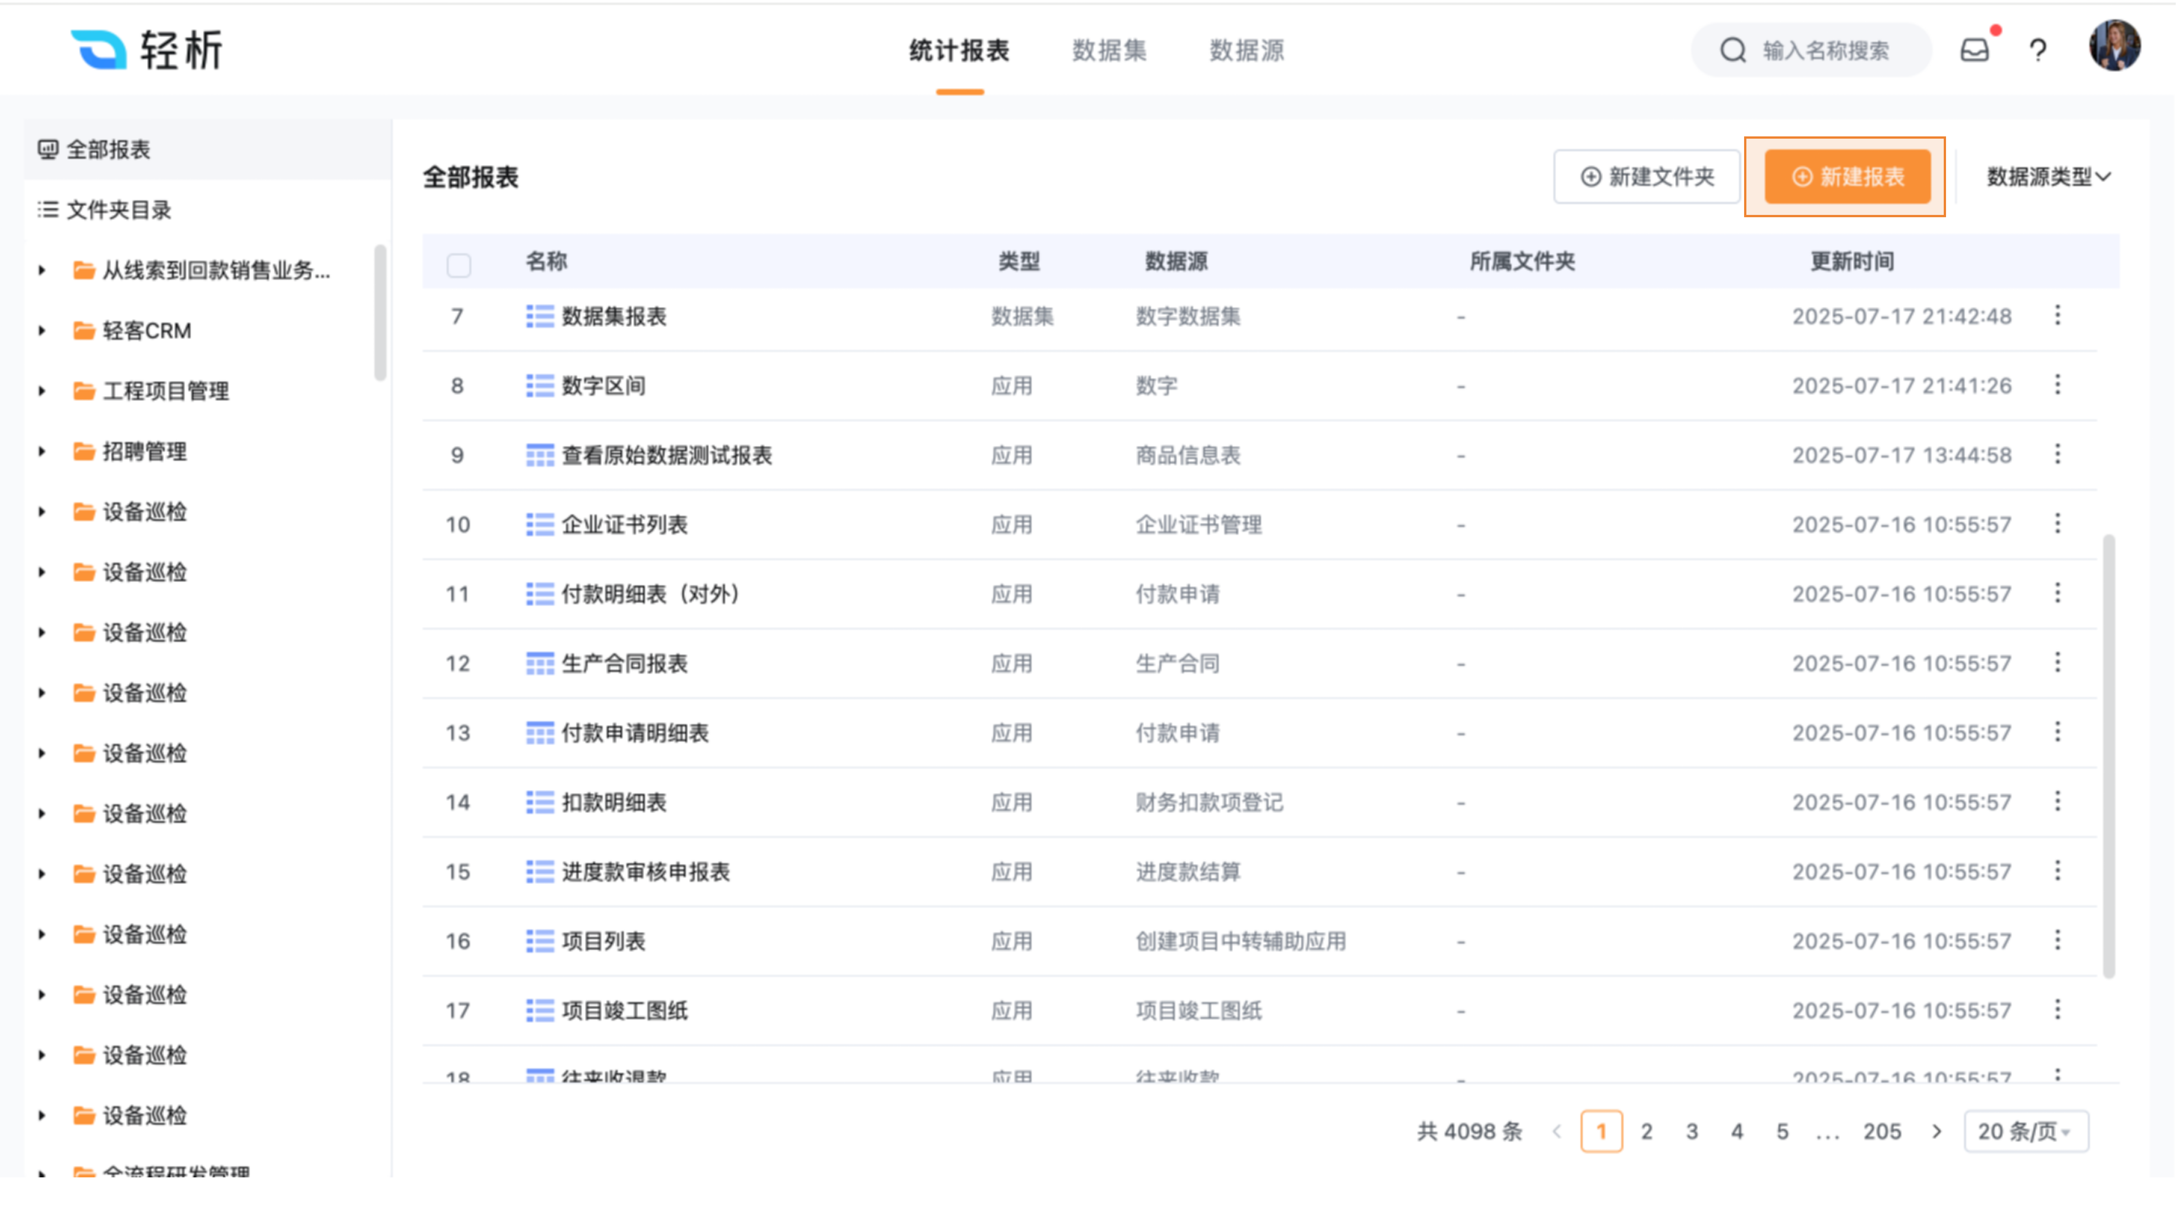
Task: Open more options for 付款明细表（对外） row
Action: [x=2057, y=593]
